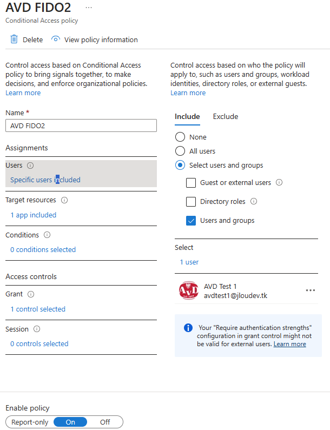Open the 1 app included link
Image resolution: width=330 pixels, height=430 pixels.
point(33,215)
